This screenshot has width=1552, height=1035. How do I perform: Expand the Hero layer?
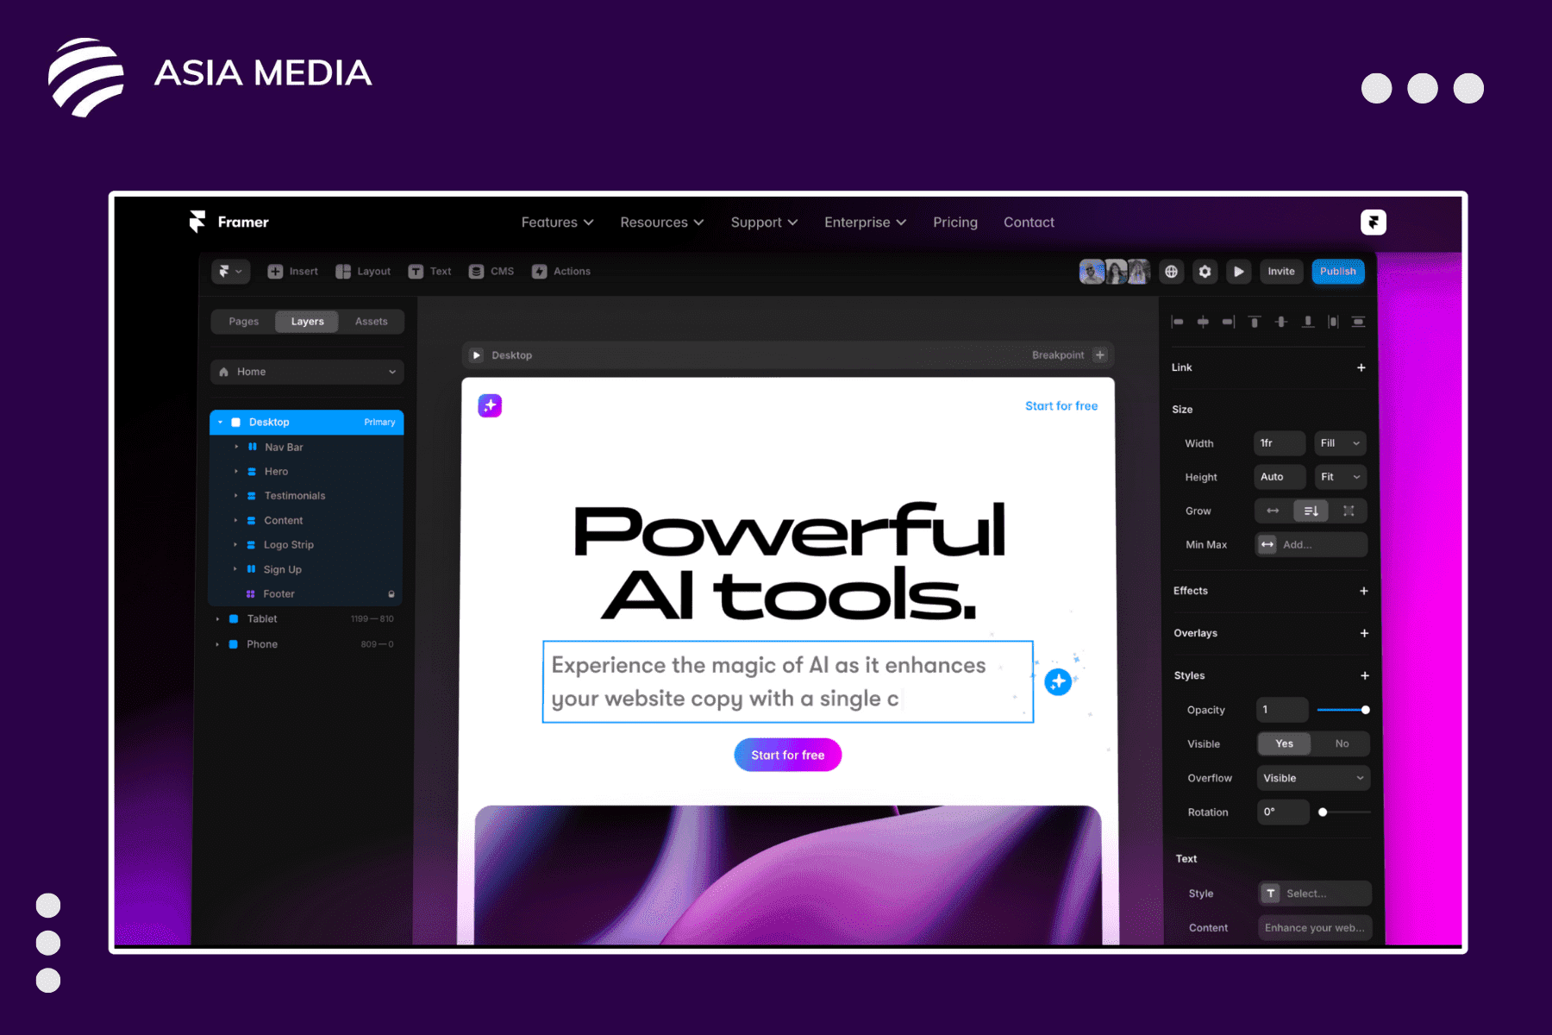[236, 472]
